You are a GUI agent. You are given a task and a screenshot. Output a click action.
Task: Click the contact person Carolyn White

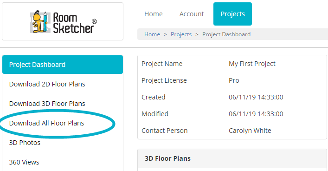click(x=250, y=131)
